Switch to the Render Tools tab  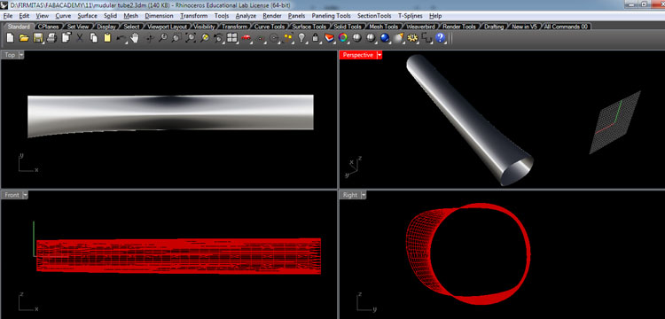pos(459,27)
